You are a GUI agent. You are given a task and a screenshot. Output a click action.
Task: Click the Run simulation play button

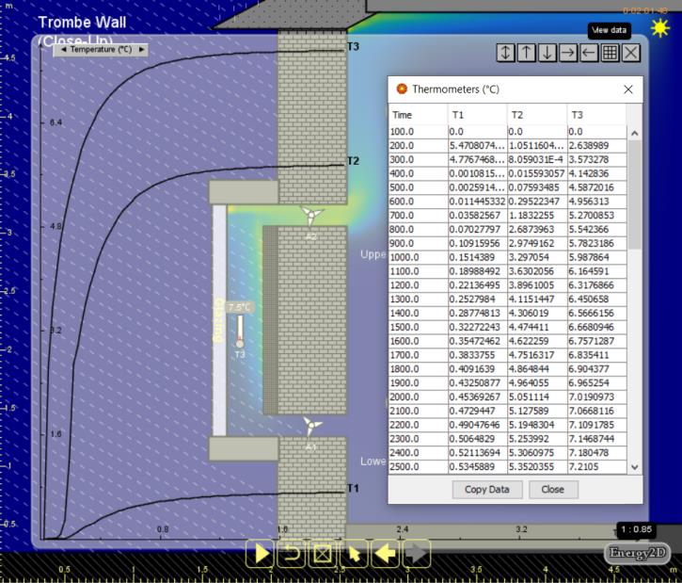[260, 553]
